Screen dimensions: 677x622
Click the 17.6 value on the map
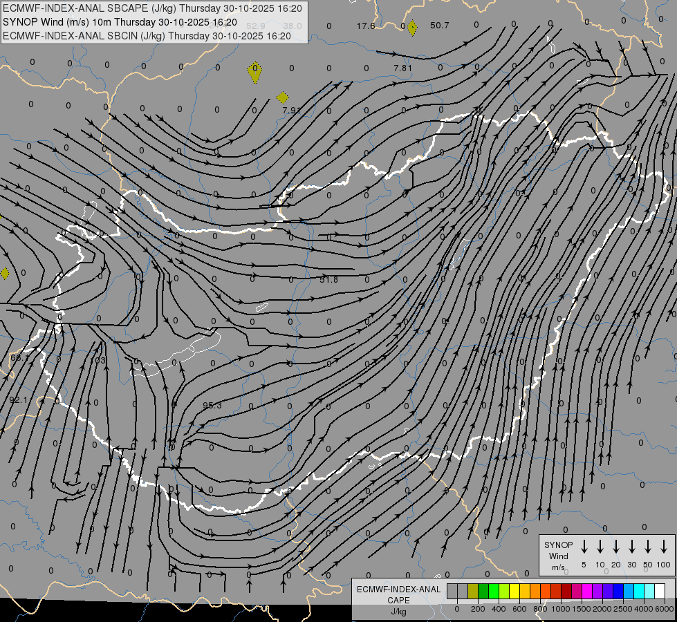(366, 26)
